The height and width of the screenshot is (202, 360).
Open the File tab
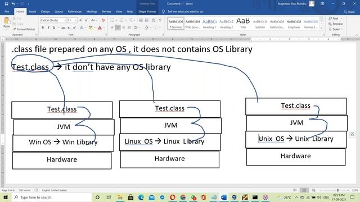pos(7,11)
